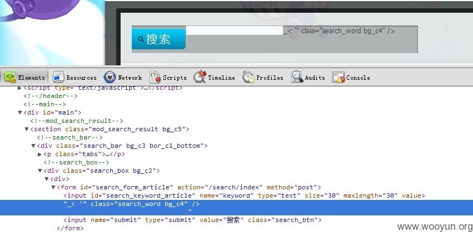Select the <!--main--> comment line

point(44,104)
